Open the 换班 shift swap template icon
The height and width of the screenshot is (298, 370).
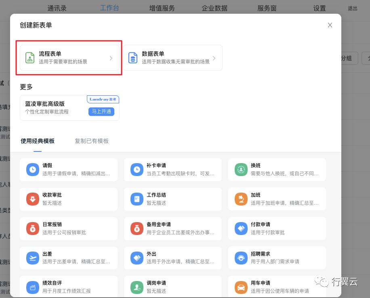pyautogui.click(x=241, y=169)
